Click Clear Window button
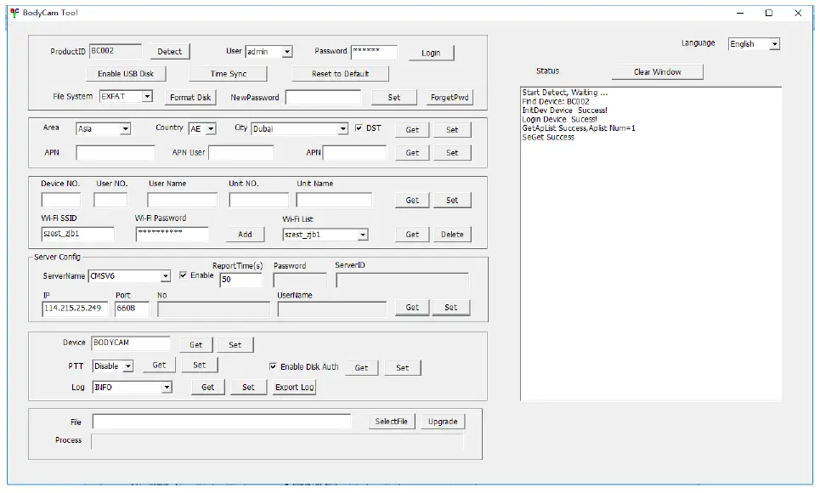820x493 pixels. pos(658,71)
